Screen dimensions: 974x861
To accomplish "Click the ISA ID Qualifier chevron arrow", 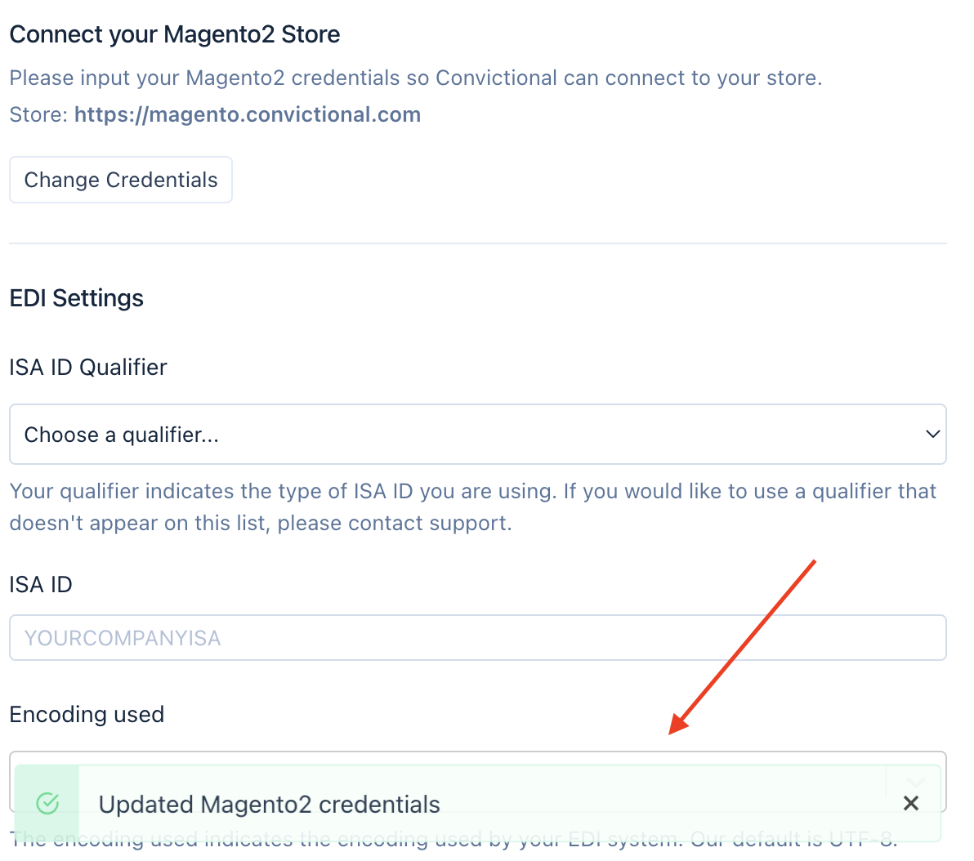I will point(932,434).
